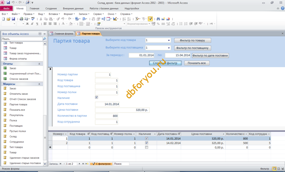The width and height of the screenshot is (285, 172).
Task: Switch to the Главная ribbon tab
Action: coord(34,8)
